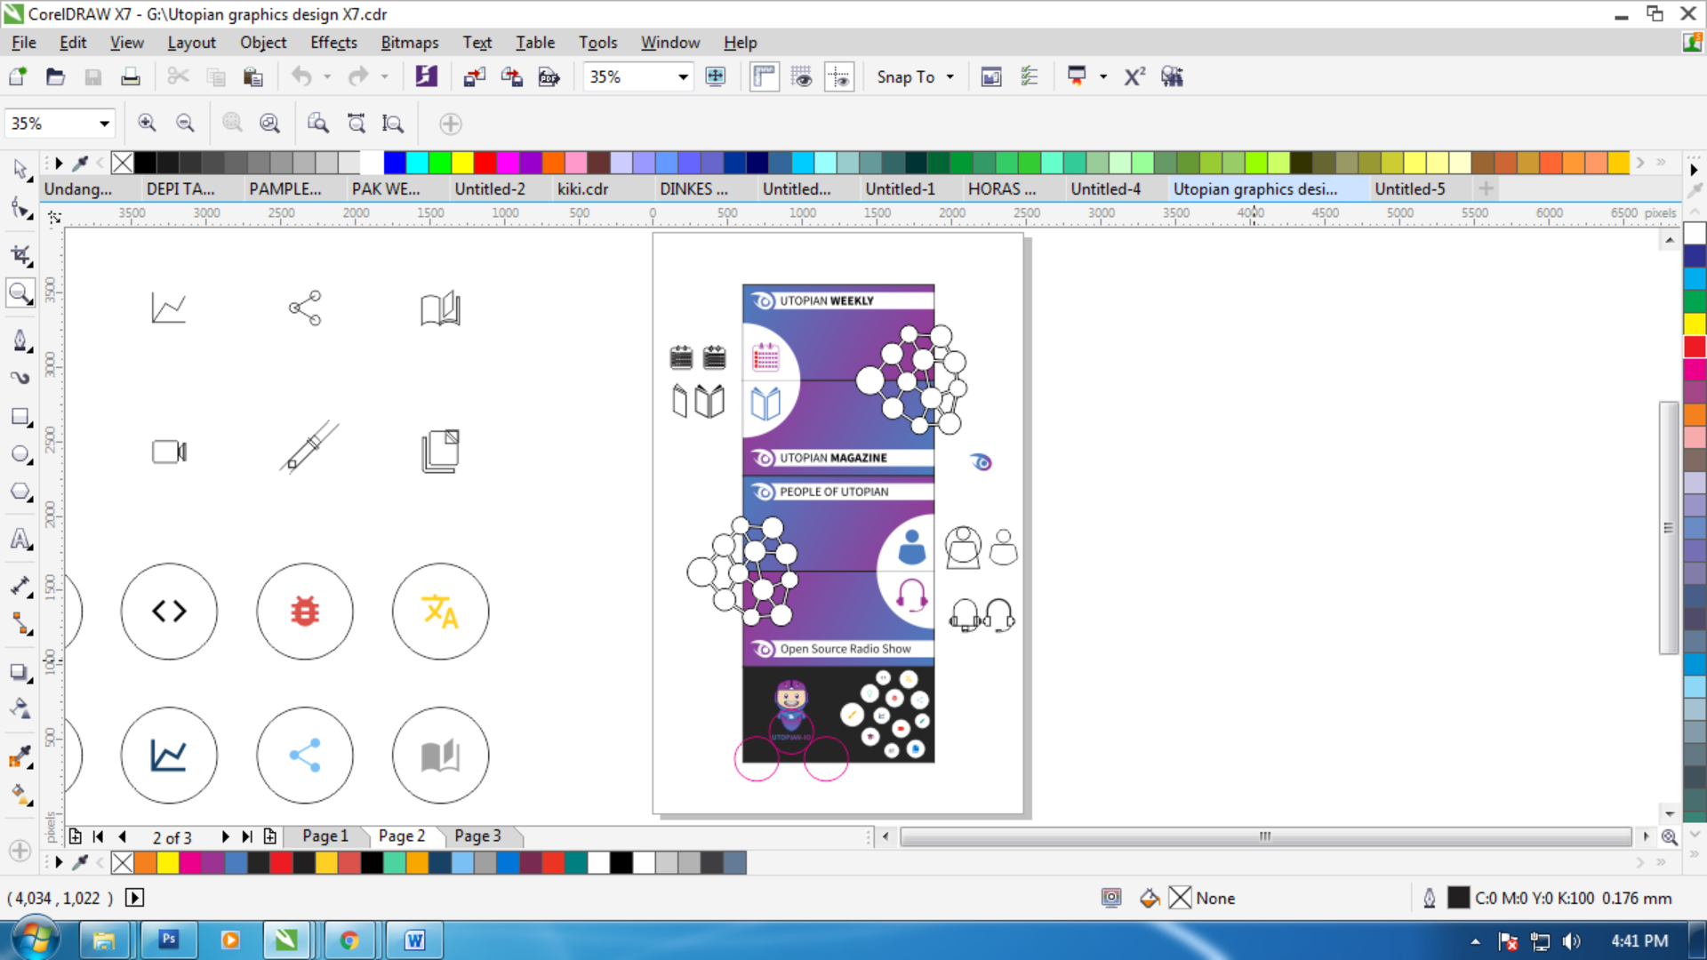Viewport: 1707px width, 960px height.
Task: Select the Parallel Dimension tool
Action: [20, 586]
